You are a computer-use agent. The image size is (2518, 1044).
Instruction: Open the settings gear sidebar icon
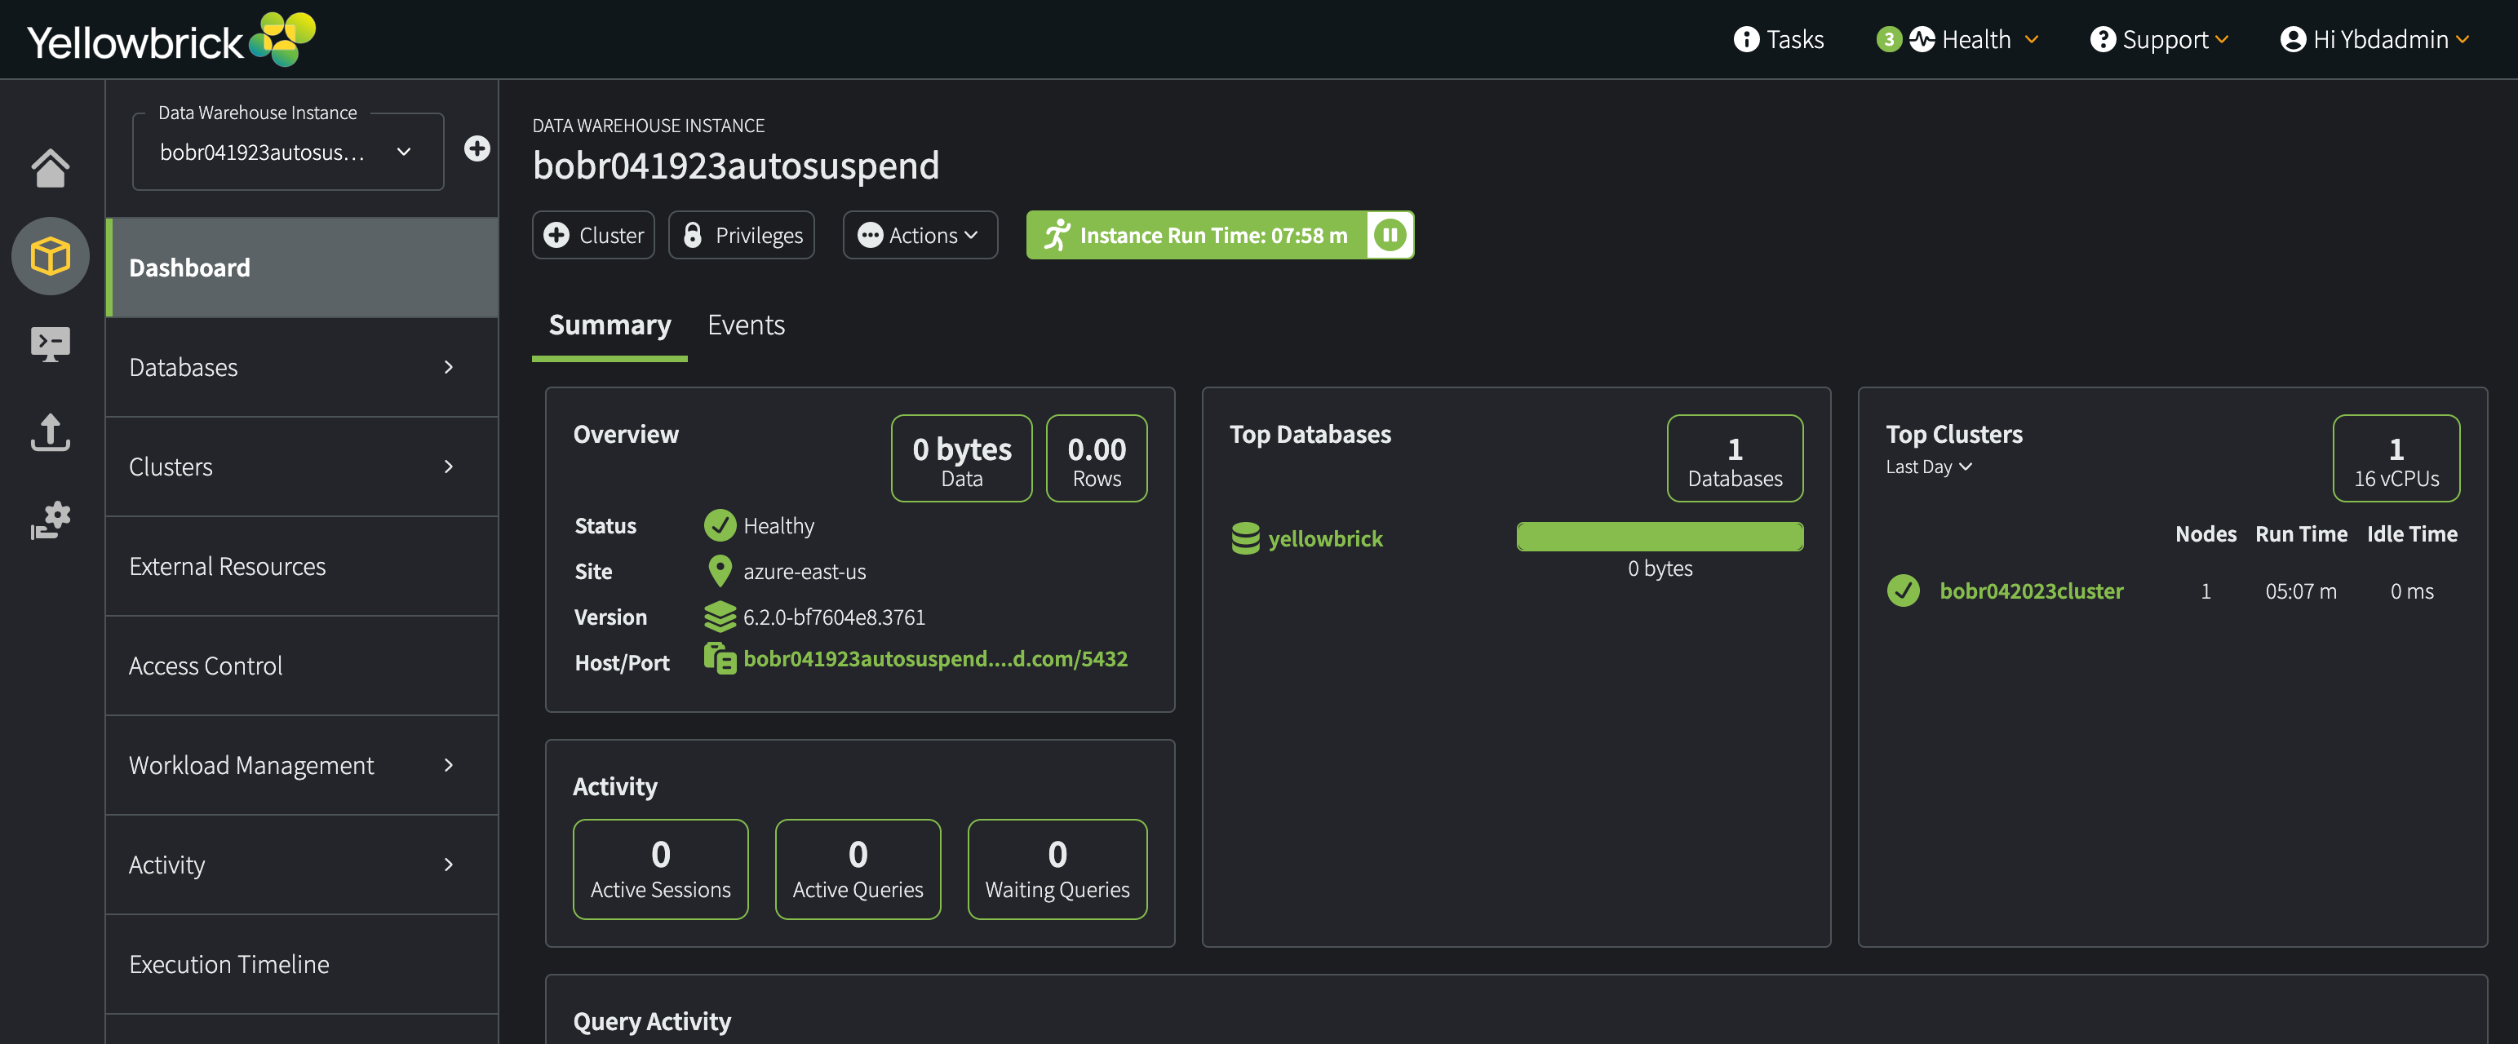(50, 520)
